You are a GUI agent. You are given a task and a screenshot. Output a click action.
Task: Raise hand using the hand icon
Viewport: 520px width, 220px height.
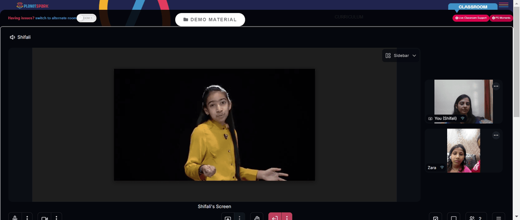[257, 217]
